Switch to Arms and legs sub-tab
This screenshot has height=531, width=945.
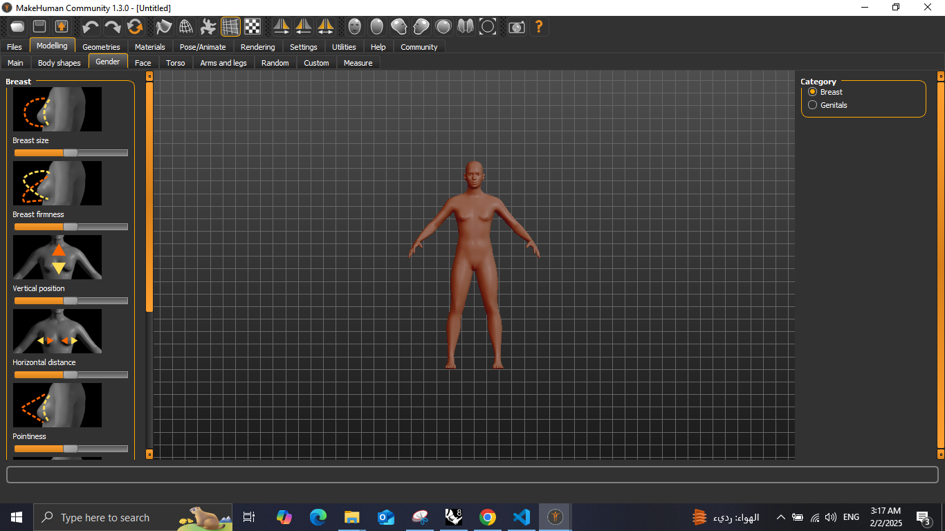(x=223, y=63)
